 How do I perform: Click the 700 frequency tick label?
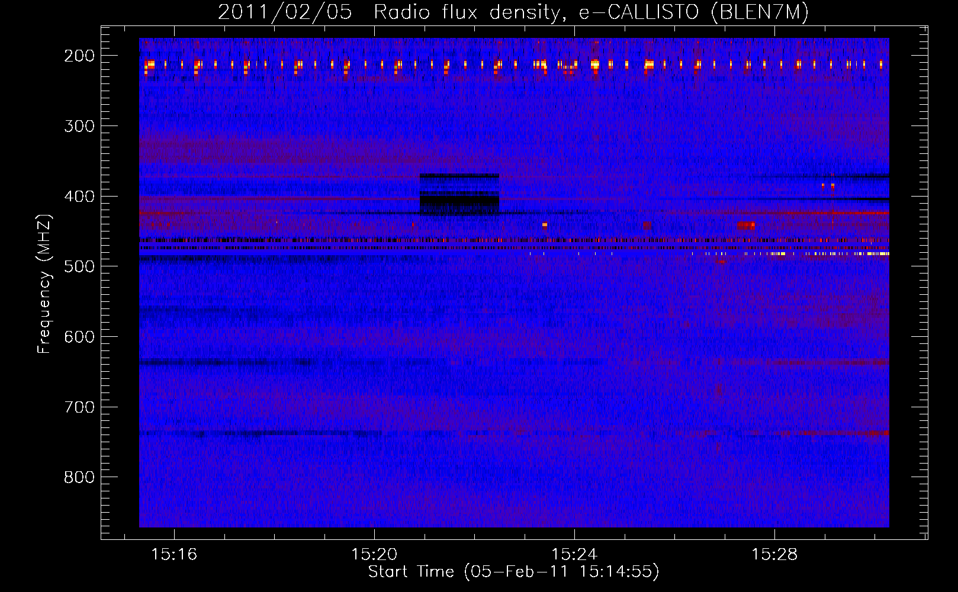point(79,407)
